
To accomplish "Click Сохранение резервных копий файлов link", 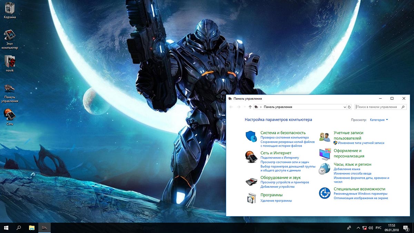I will 287,144.
